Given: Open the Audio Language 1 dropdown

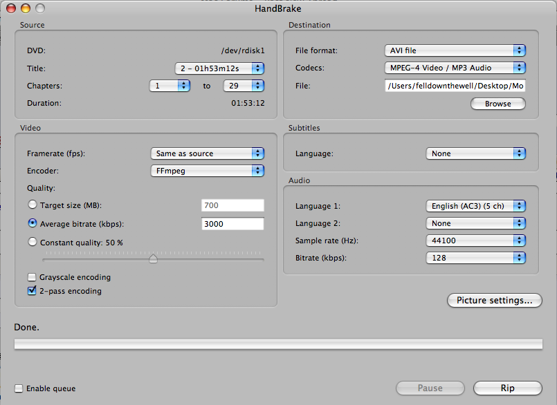Looking at the screenshot, I should [x=475, y=206].
